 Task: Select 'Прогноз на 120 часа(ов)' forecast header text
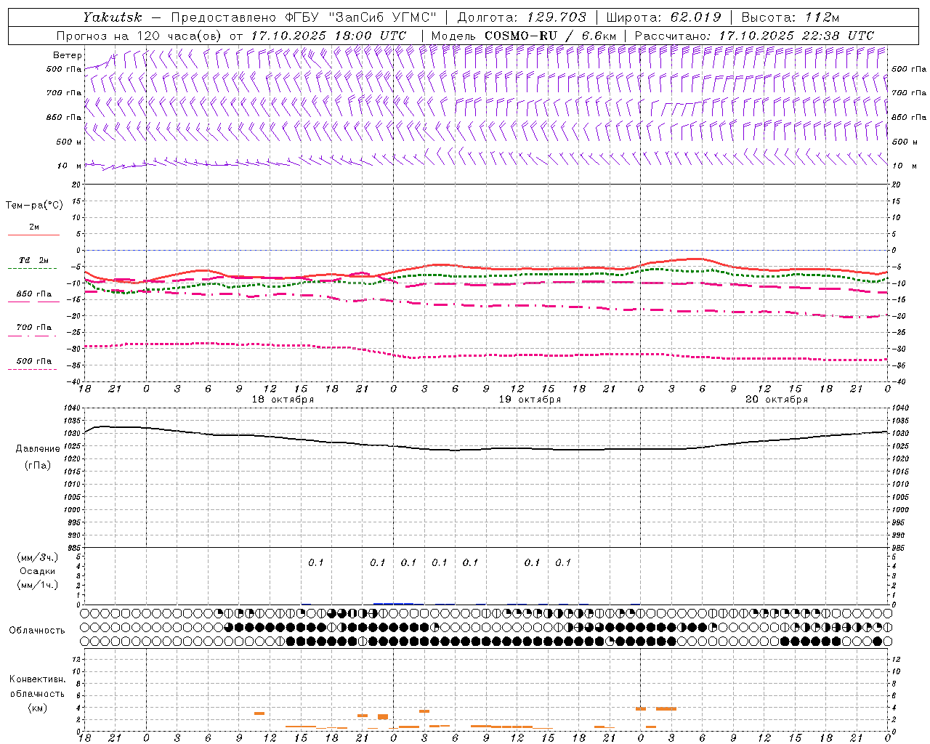point(140,36)
